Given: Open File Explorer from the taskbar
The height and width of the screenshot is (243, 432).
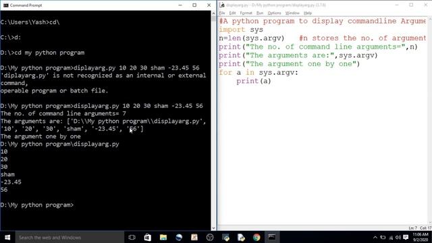Looking at the screenshot, I should tap(163, 237).
